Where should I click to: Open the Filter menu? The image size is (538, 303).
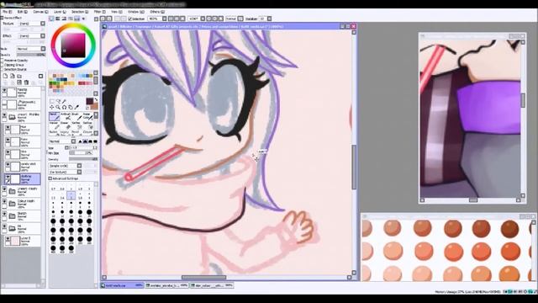tap(99, 12)
